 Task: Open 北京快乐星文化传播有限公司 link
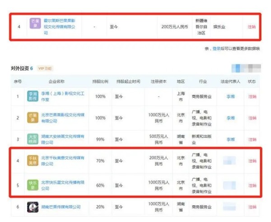pyautogui.click(x=63, y=185)
